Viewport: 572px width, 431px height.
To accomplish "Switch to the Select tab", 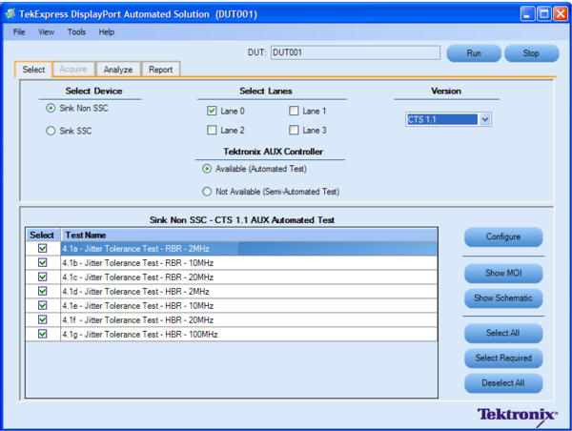I will (x=33, y=70).
